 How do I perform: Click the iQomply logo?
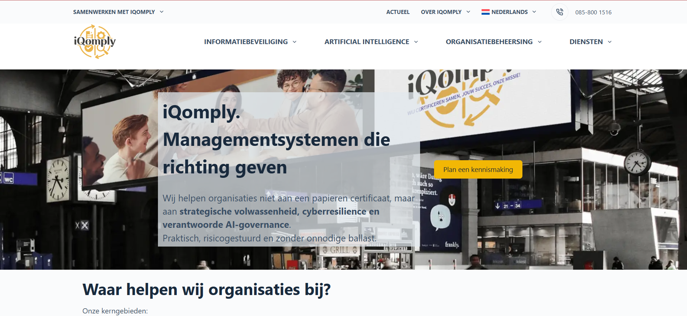95,42
